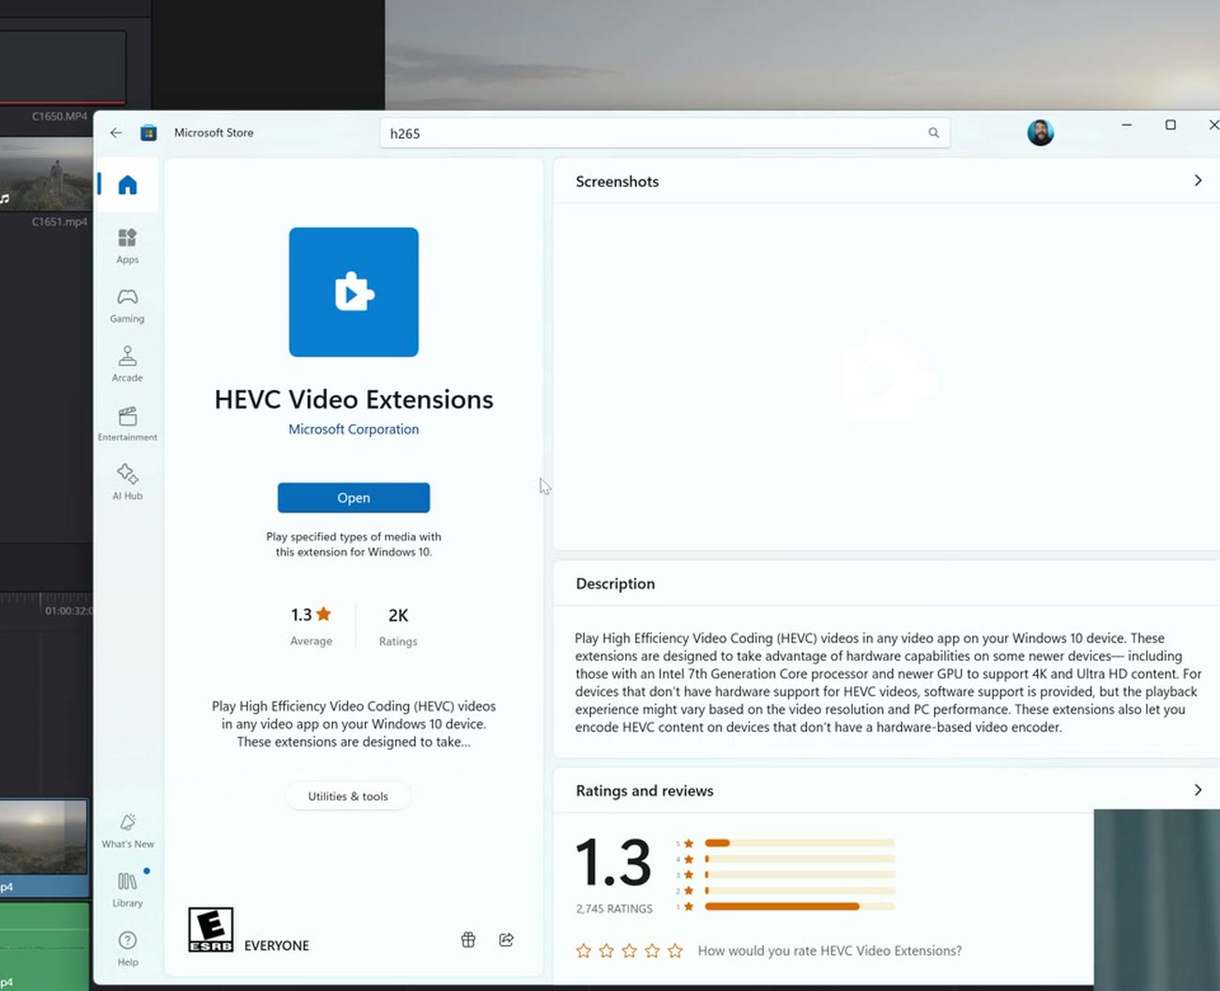Click the timeline ruler at 01:00:32
Screen dimensions: 1220x991
coord(68,611)
